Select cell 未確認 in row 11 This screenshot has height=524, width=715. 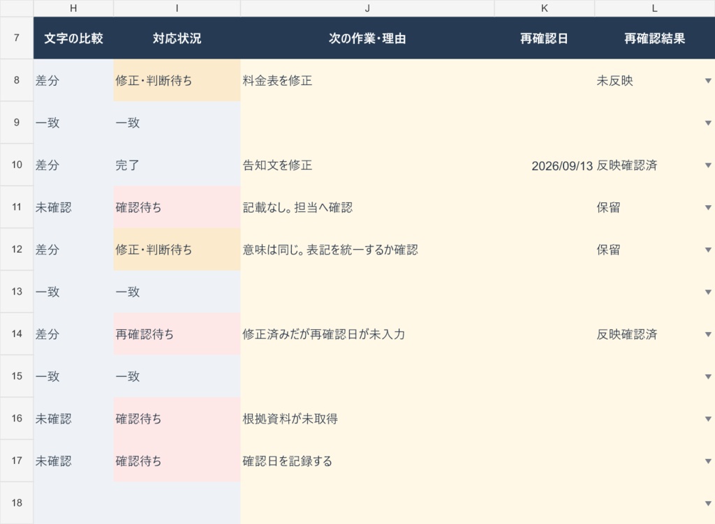73,207
